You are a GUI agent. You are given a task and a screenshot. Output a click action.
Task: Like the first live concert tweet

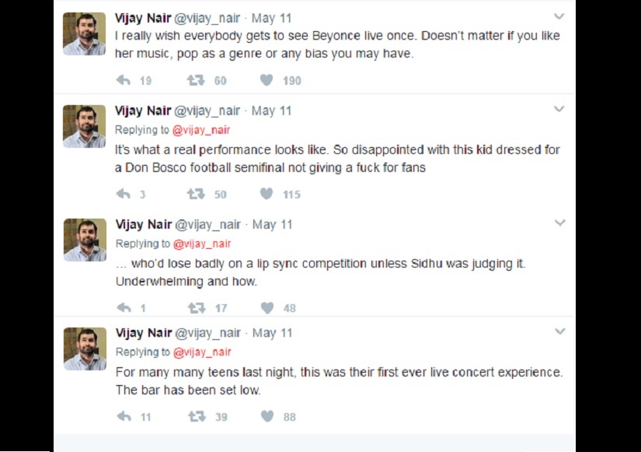267,416
